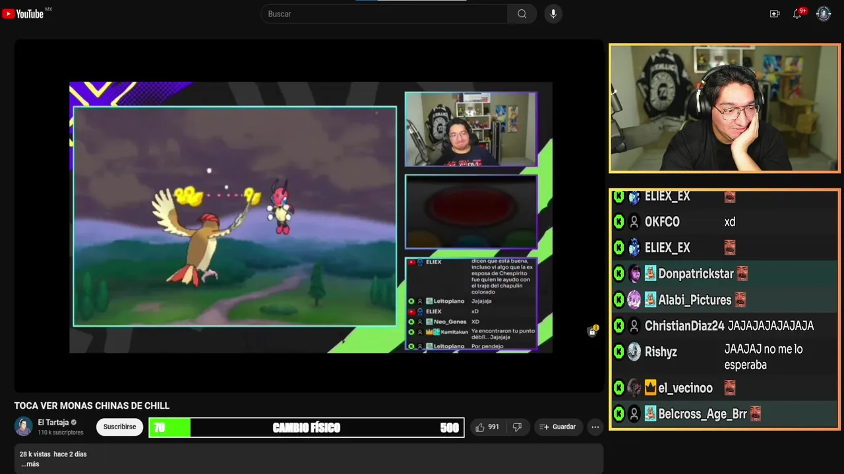
Task: Click Donpatrickstar avatar icon
Action: pos(634,274)
